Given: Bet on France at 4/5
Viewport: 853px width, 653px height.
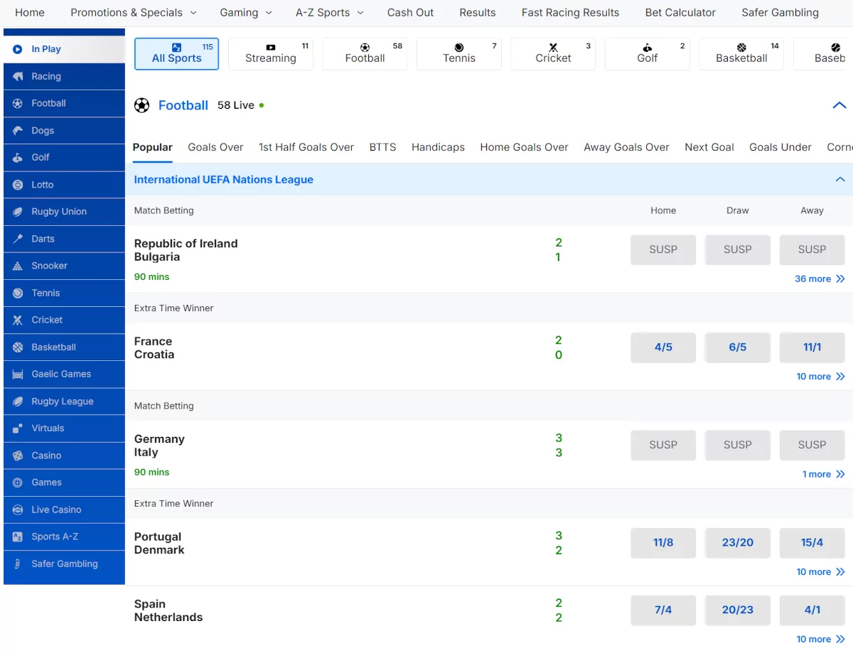Looking at the screenshot, I should (x=663, y=347).
